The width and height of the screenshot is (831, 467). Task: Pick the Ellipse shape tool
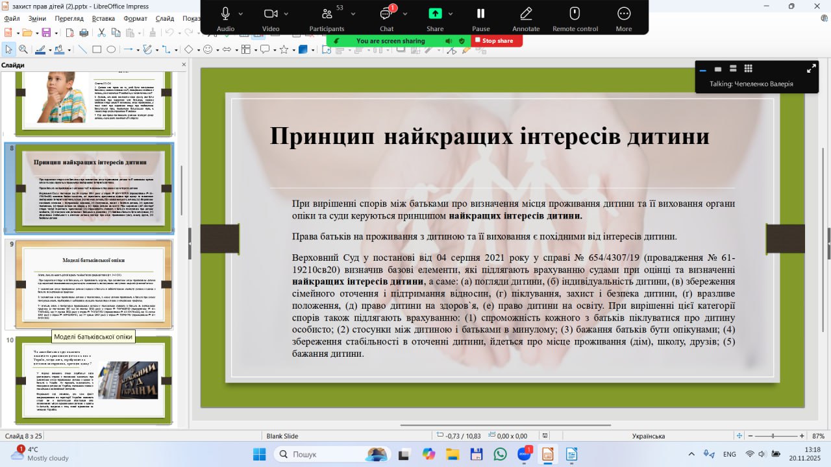111,49
